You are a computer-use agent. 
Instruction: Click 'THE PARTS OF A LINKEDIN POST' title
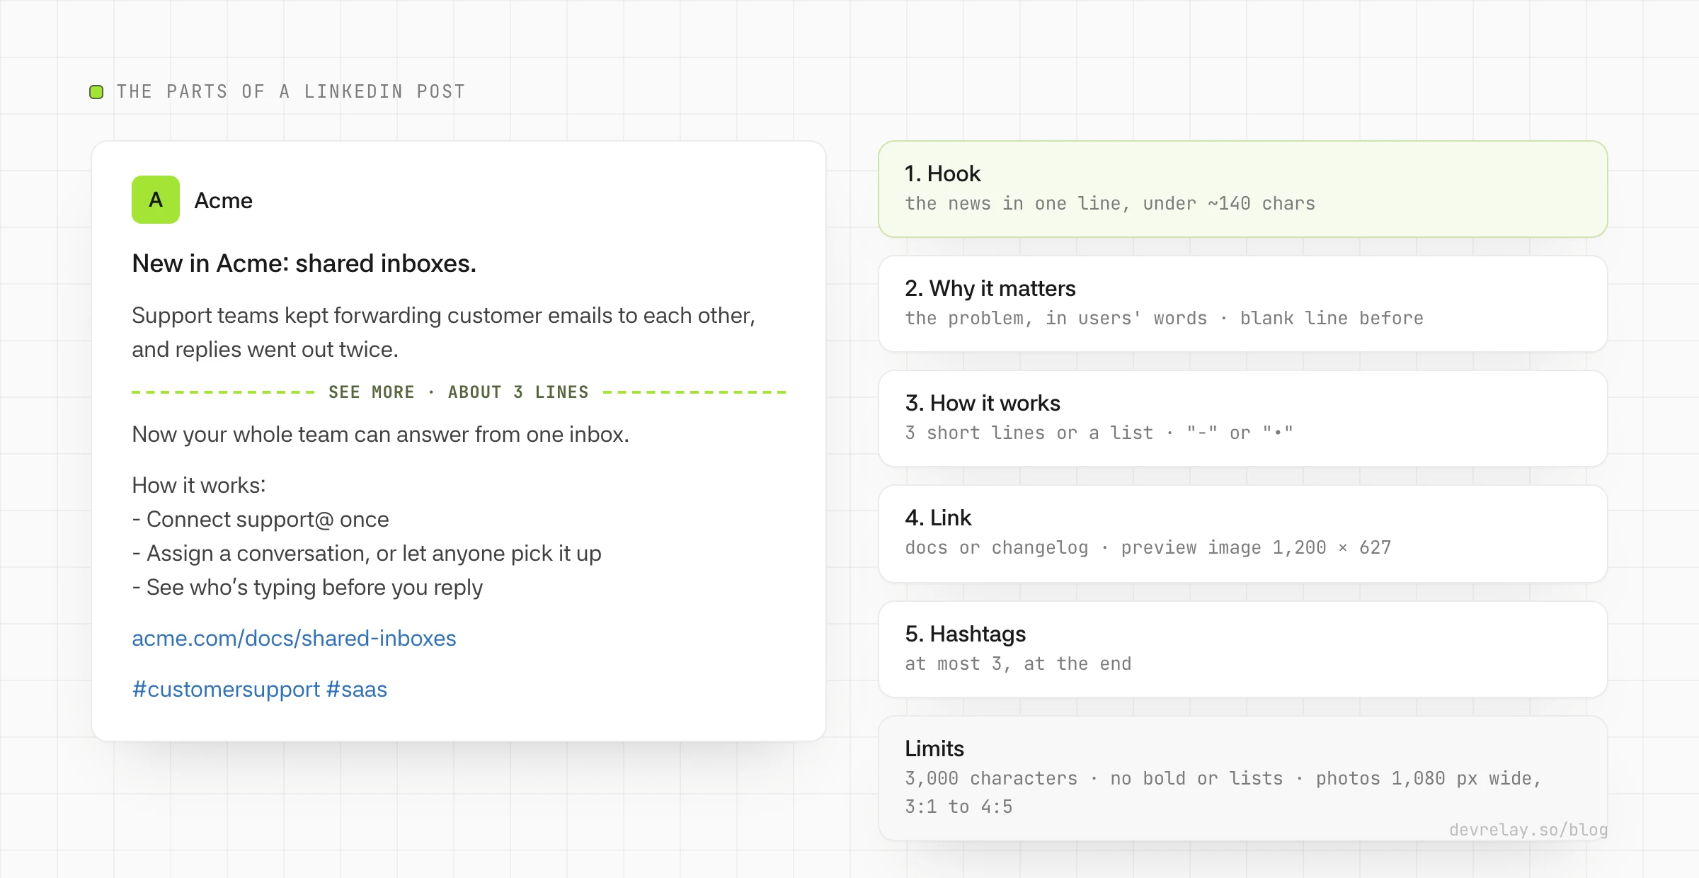coord(291,91)
